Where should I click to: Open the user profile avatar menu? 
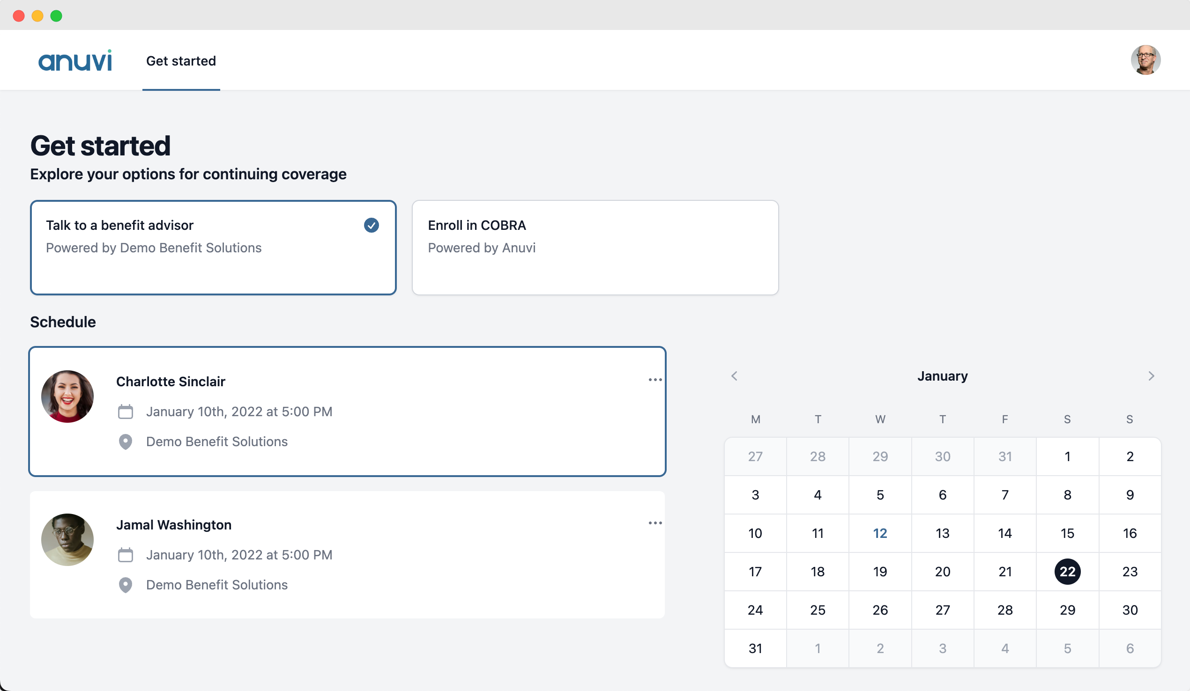[1145, 60]
